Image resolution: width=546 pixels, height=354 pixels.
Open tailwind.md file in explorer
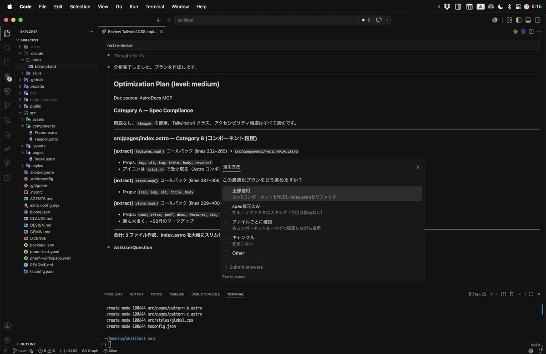45,66
